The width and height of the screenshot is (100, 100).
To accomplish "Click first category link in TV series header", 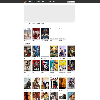I will tap(58, 44).
